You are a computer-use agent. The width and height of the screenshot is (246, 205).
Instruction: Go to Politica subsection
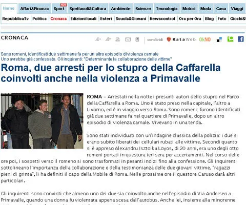pyautogui.click(x=39, y=18)
